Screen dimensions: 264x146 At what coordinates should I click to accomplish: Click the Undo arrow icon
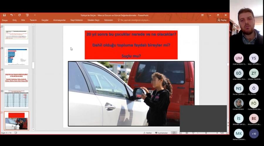(11, 15)
